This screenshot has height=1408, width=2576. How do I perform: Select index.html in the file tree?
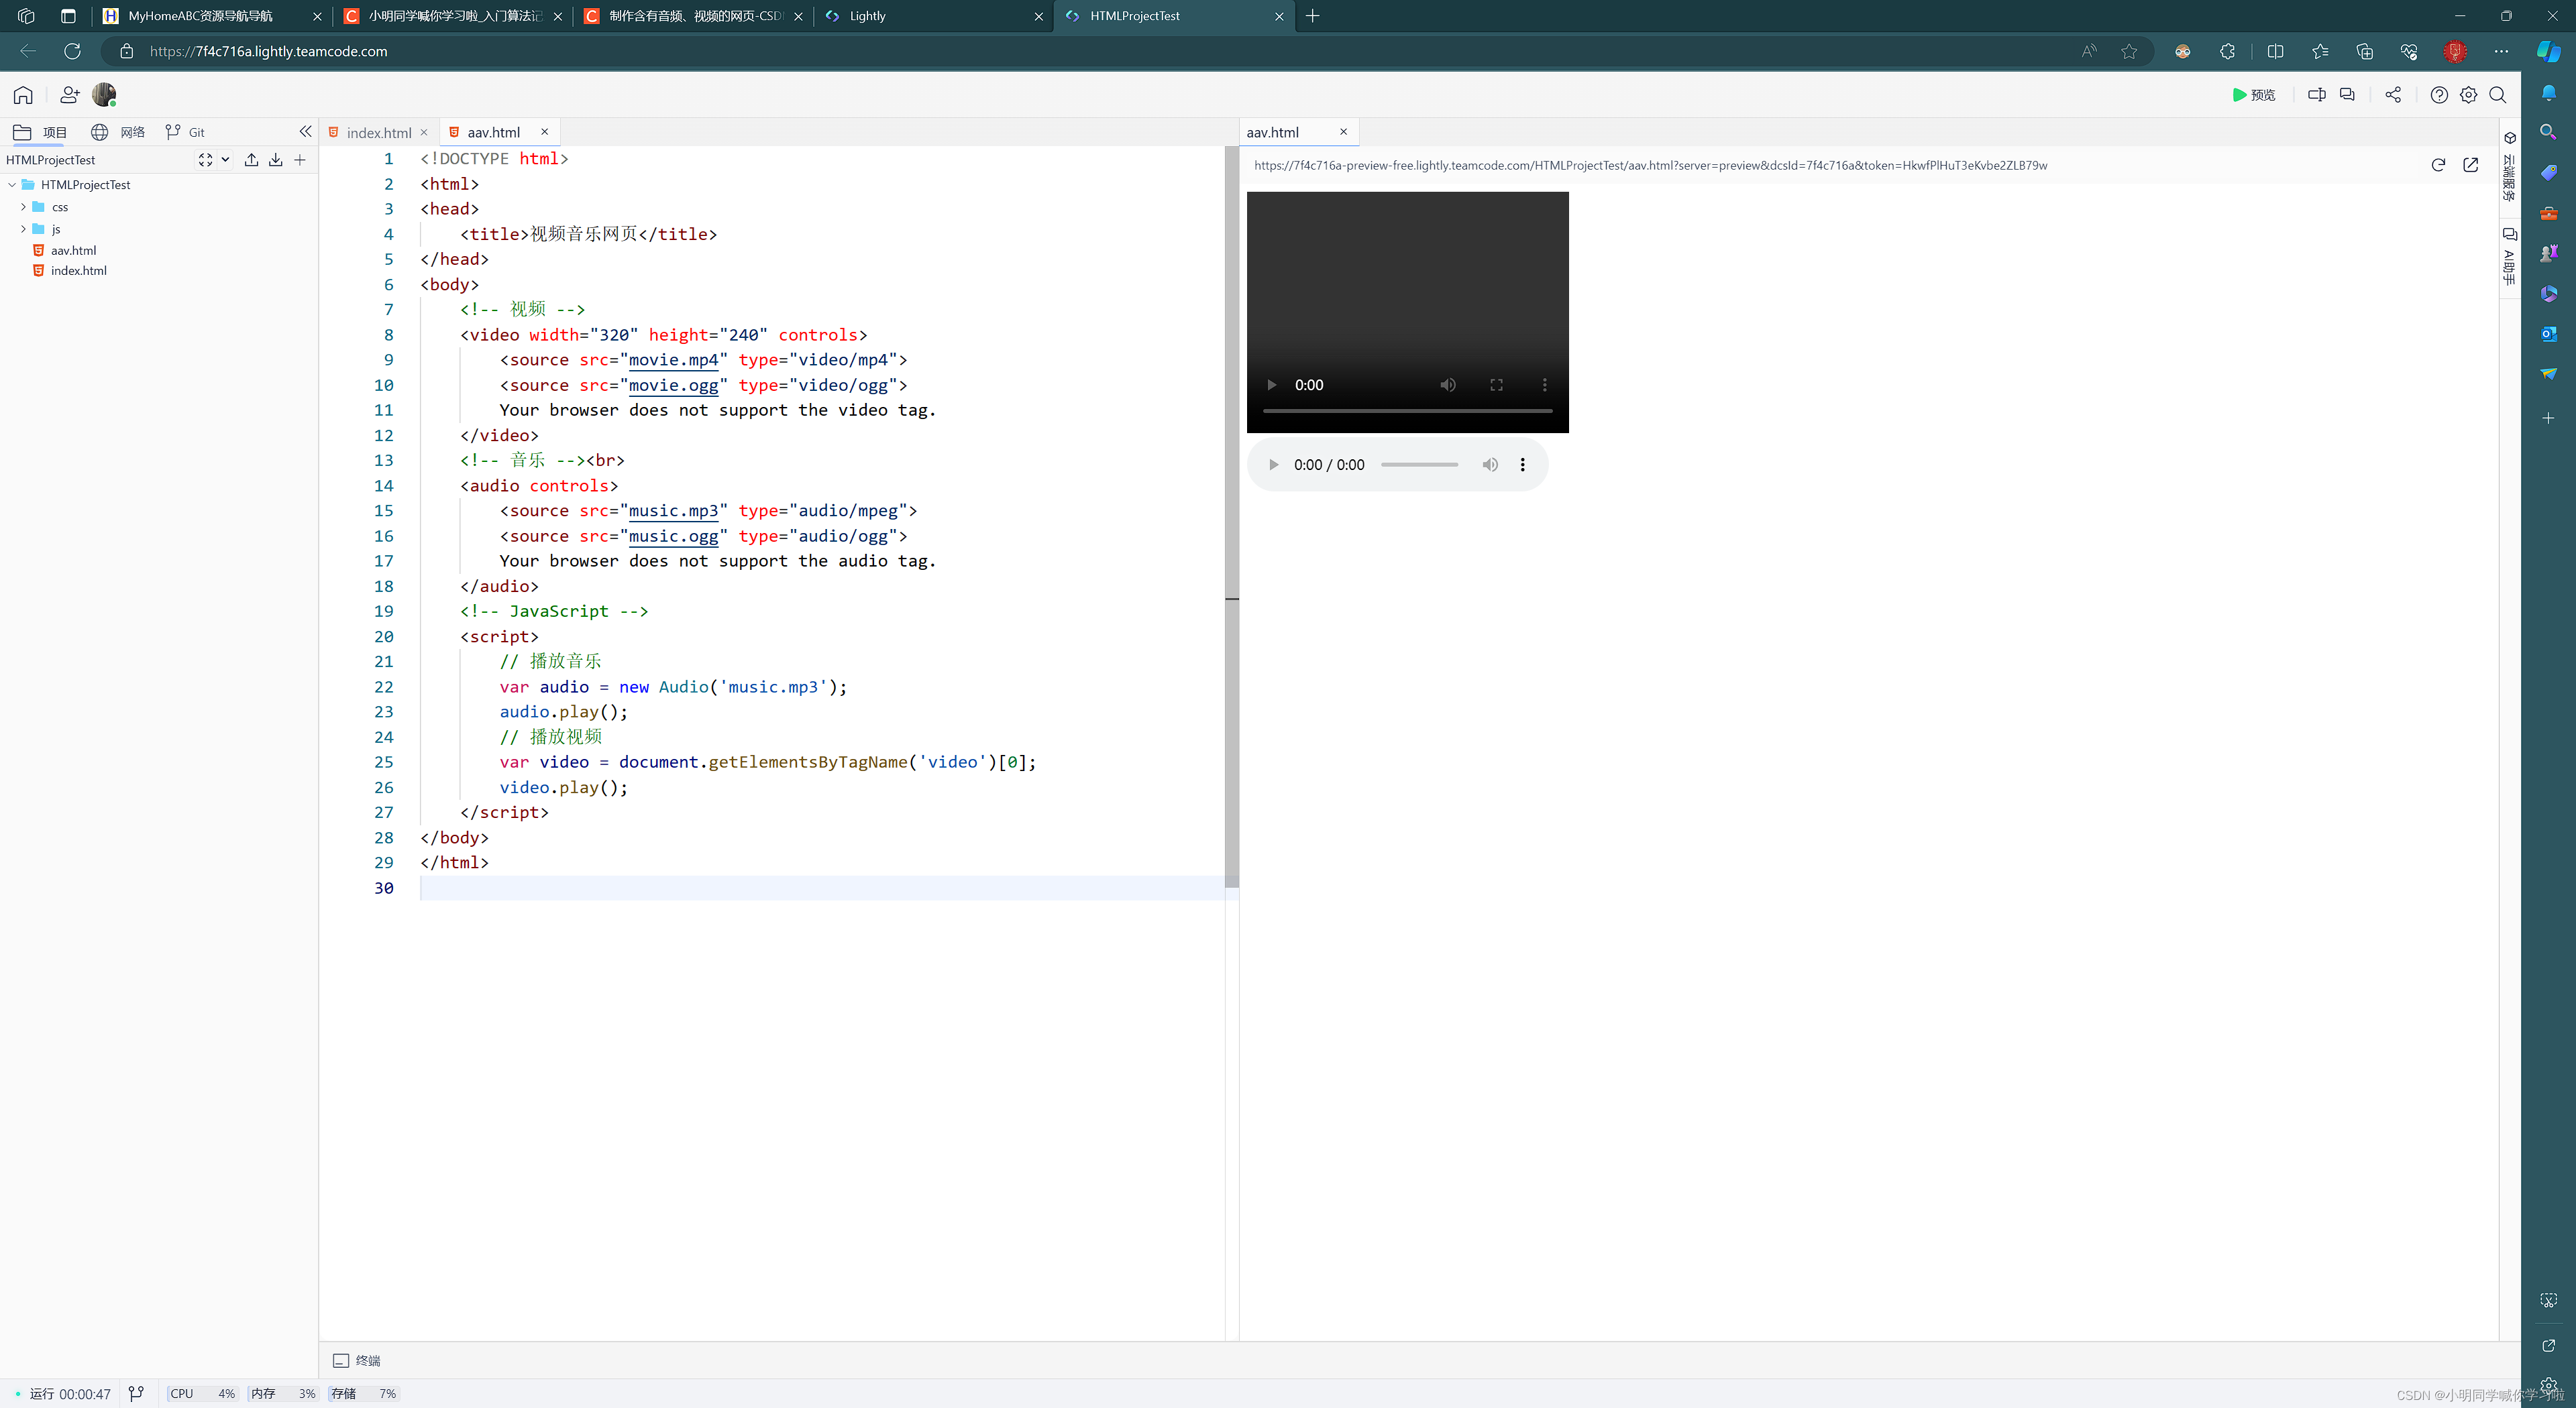tap(78, 271)
